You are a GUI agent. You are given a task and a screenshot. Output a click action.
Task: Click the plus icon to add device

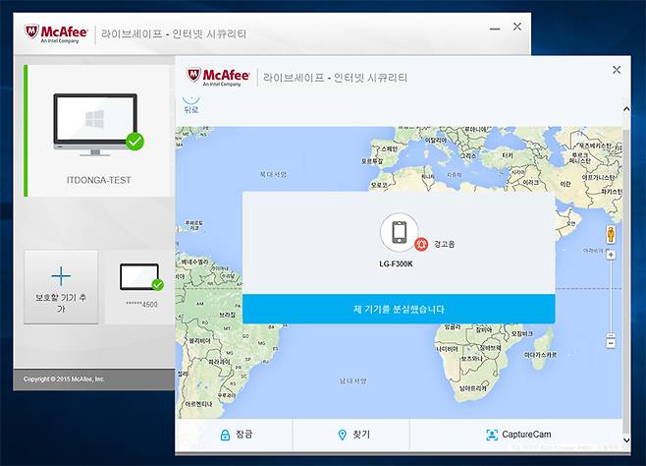tap(61, 276)
